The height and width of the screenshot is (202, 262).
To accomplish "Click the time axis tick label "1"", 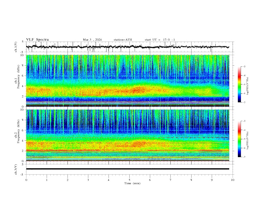I will point(47,180).
